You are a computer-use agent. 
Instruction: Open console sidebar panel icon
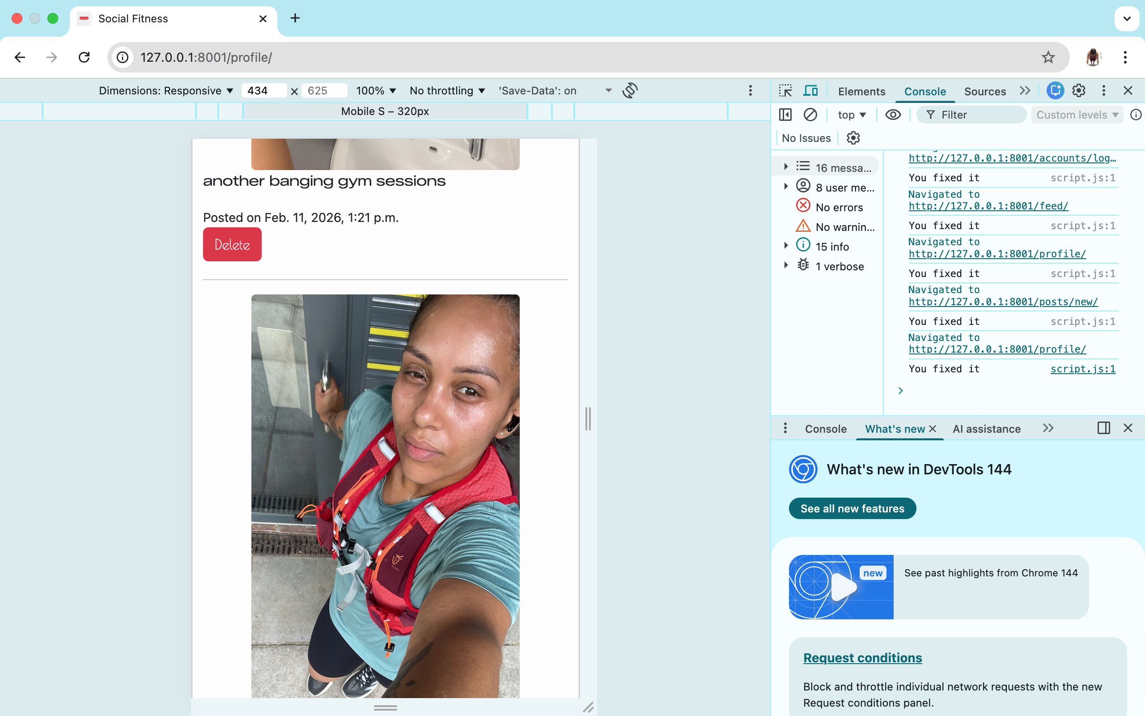coord(785,114)
